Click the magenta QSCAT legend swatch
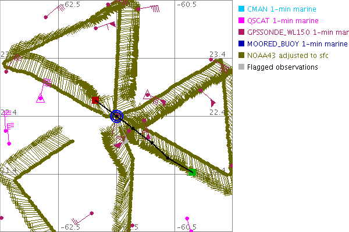The image size is (349, 232). point(241,21)
